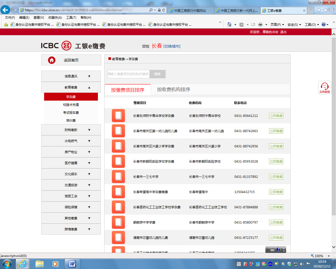This screenshot has height=269, width=336.
Task: Switch to 按缴费项目排序 tab
Action: (x=128, y=90)
